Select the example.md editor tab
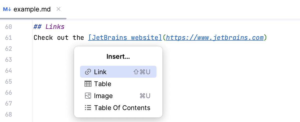 click(32, 9)
